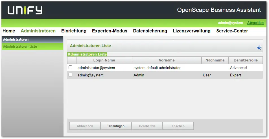Screen dimensions: 269x139
Task: Switch to Experten-Modus
Action: (x=110, y=31)
